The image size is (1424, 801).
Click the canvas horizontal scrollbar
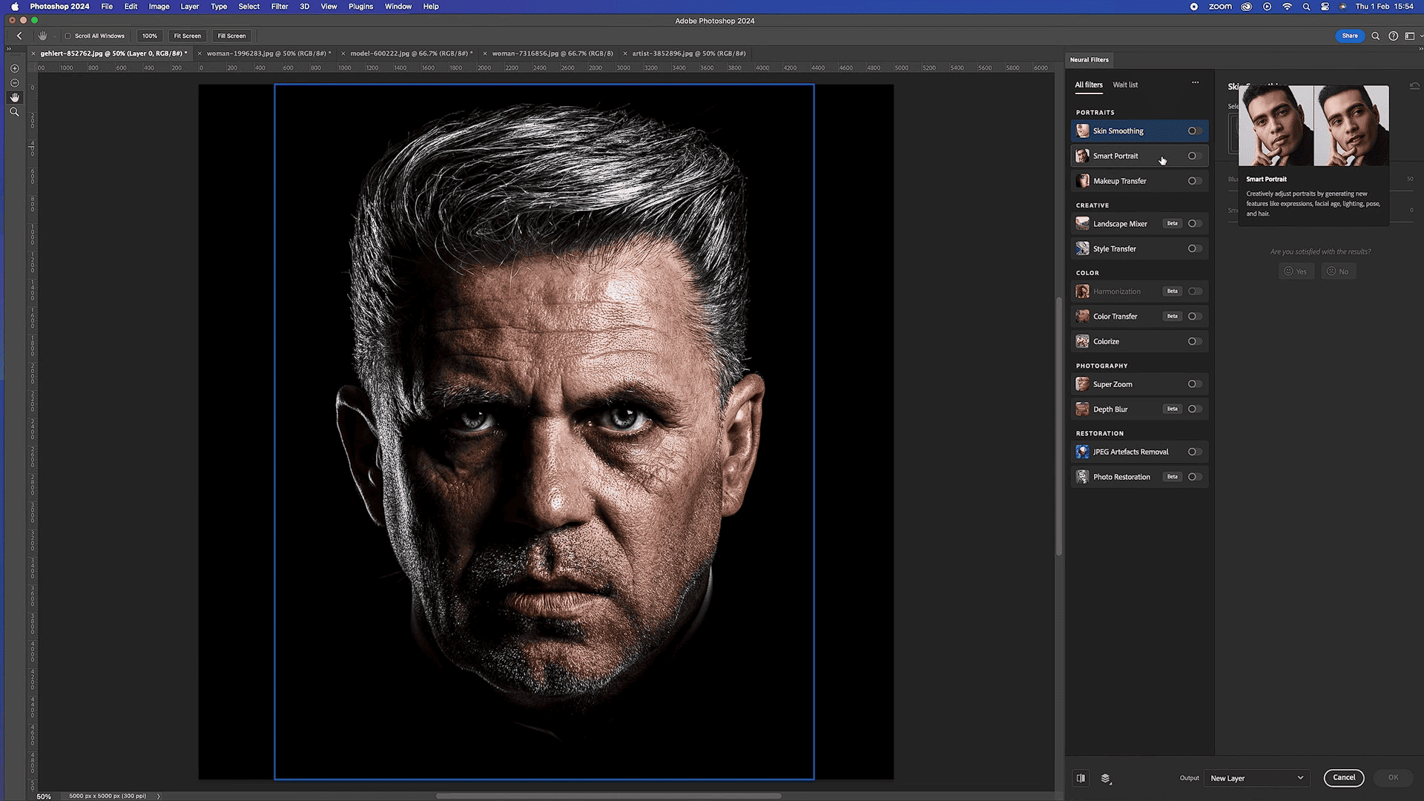coord(608,797)
